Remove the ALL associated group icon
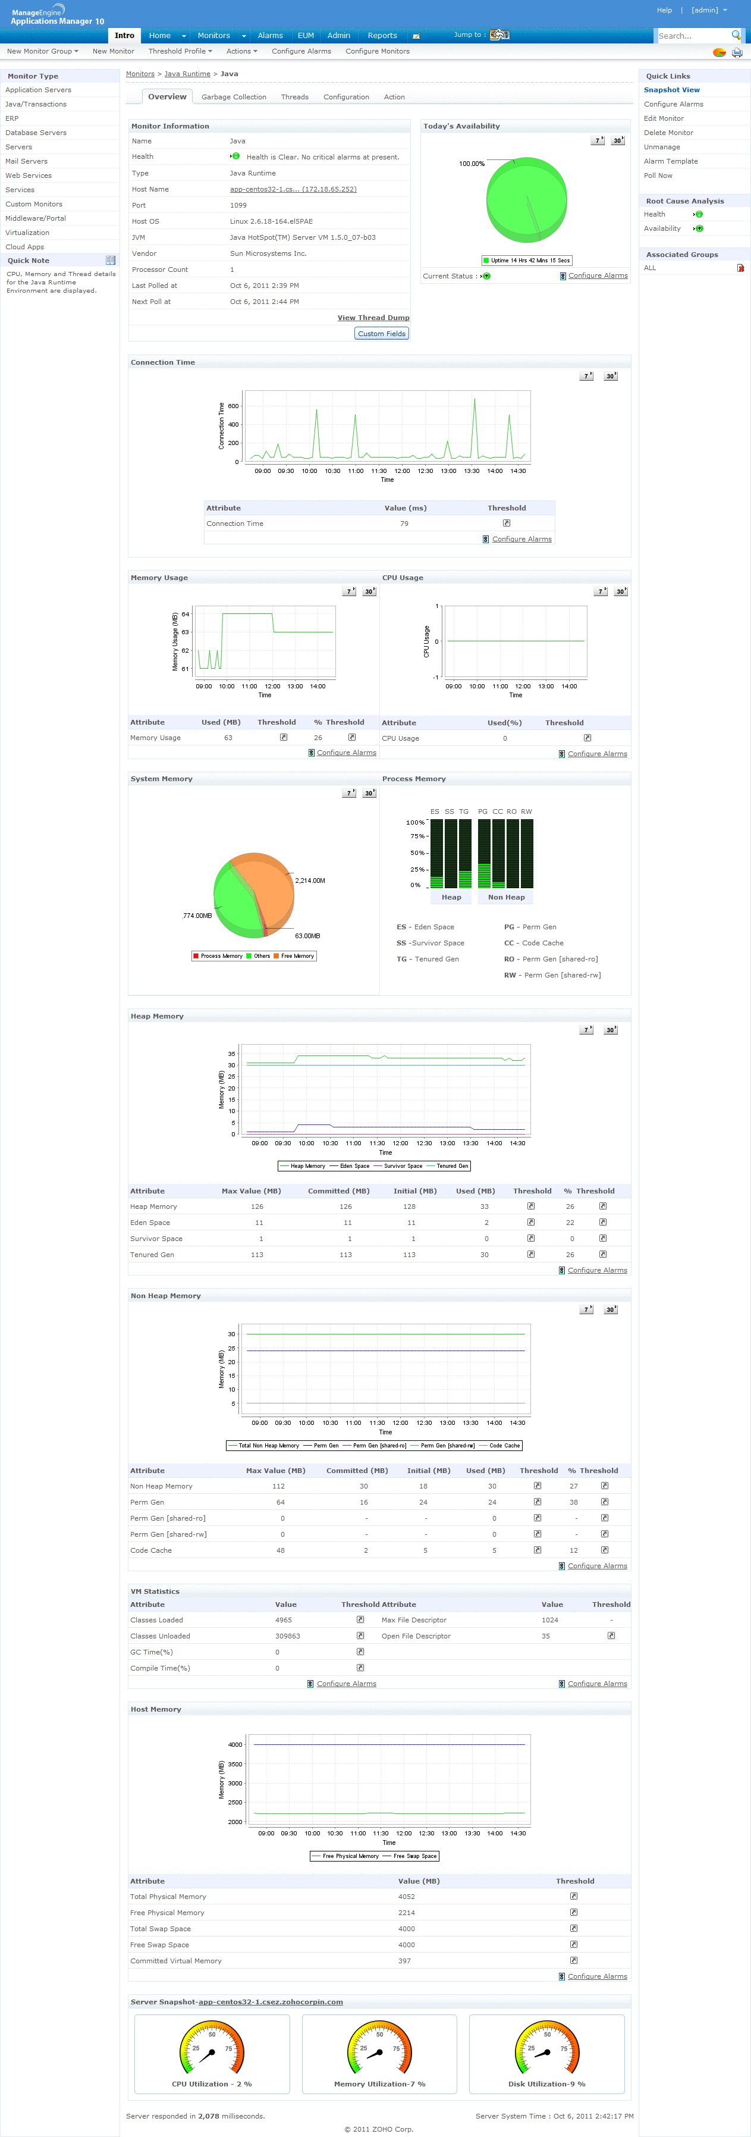The height and width of the screenshot is (2137, 751). (x=740, y=268)
